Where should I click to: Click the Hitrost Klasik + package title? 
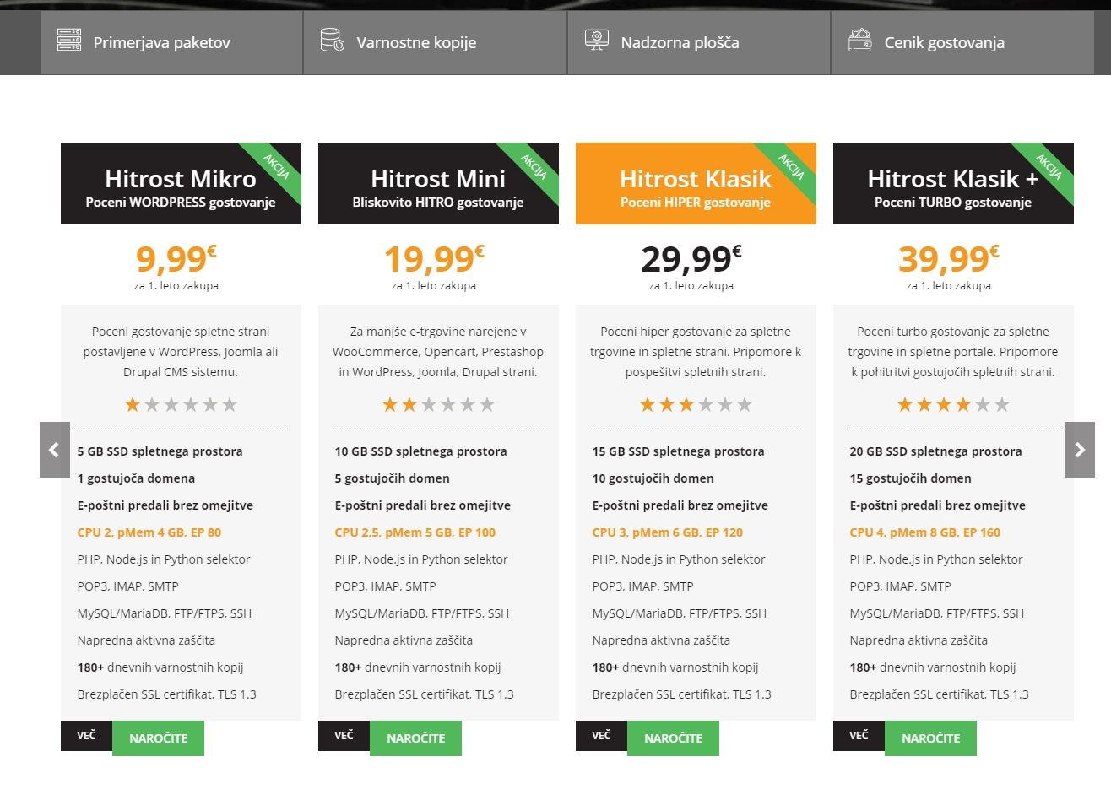pyautogui.click(x=953, y=179)
